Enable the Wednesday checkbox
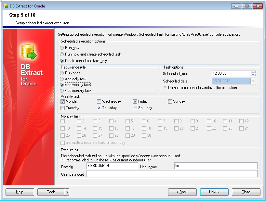The width and height of the screenshot is (266, 201). coord(99,101)
